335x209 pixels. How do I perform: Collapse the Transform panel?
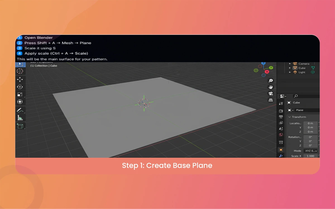[289, 117]
